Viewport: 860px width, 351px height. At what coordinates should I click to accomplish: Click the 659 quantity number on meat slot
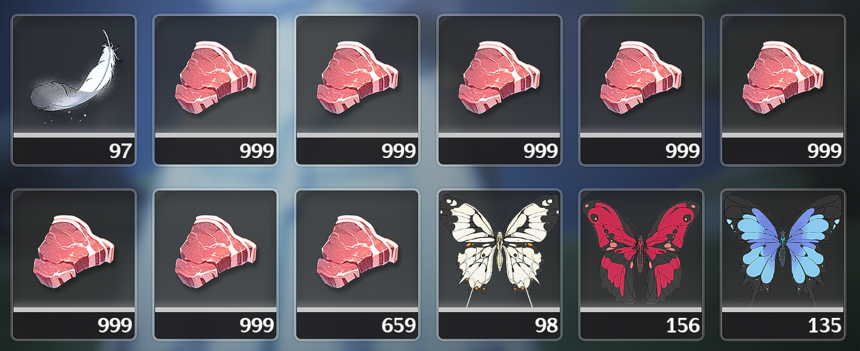pyautogui.click(x=399, y=326)
